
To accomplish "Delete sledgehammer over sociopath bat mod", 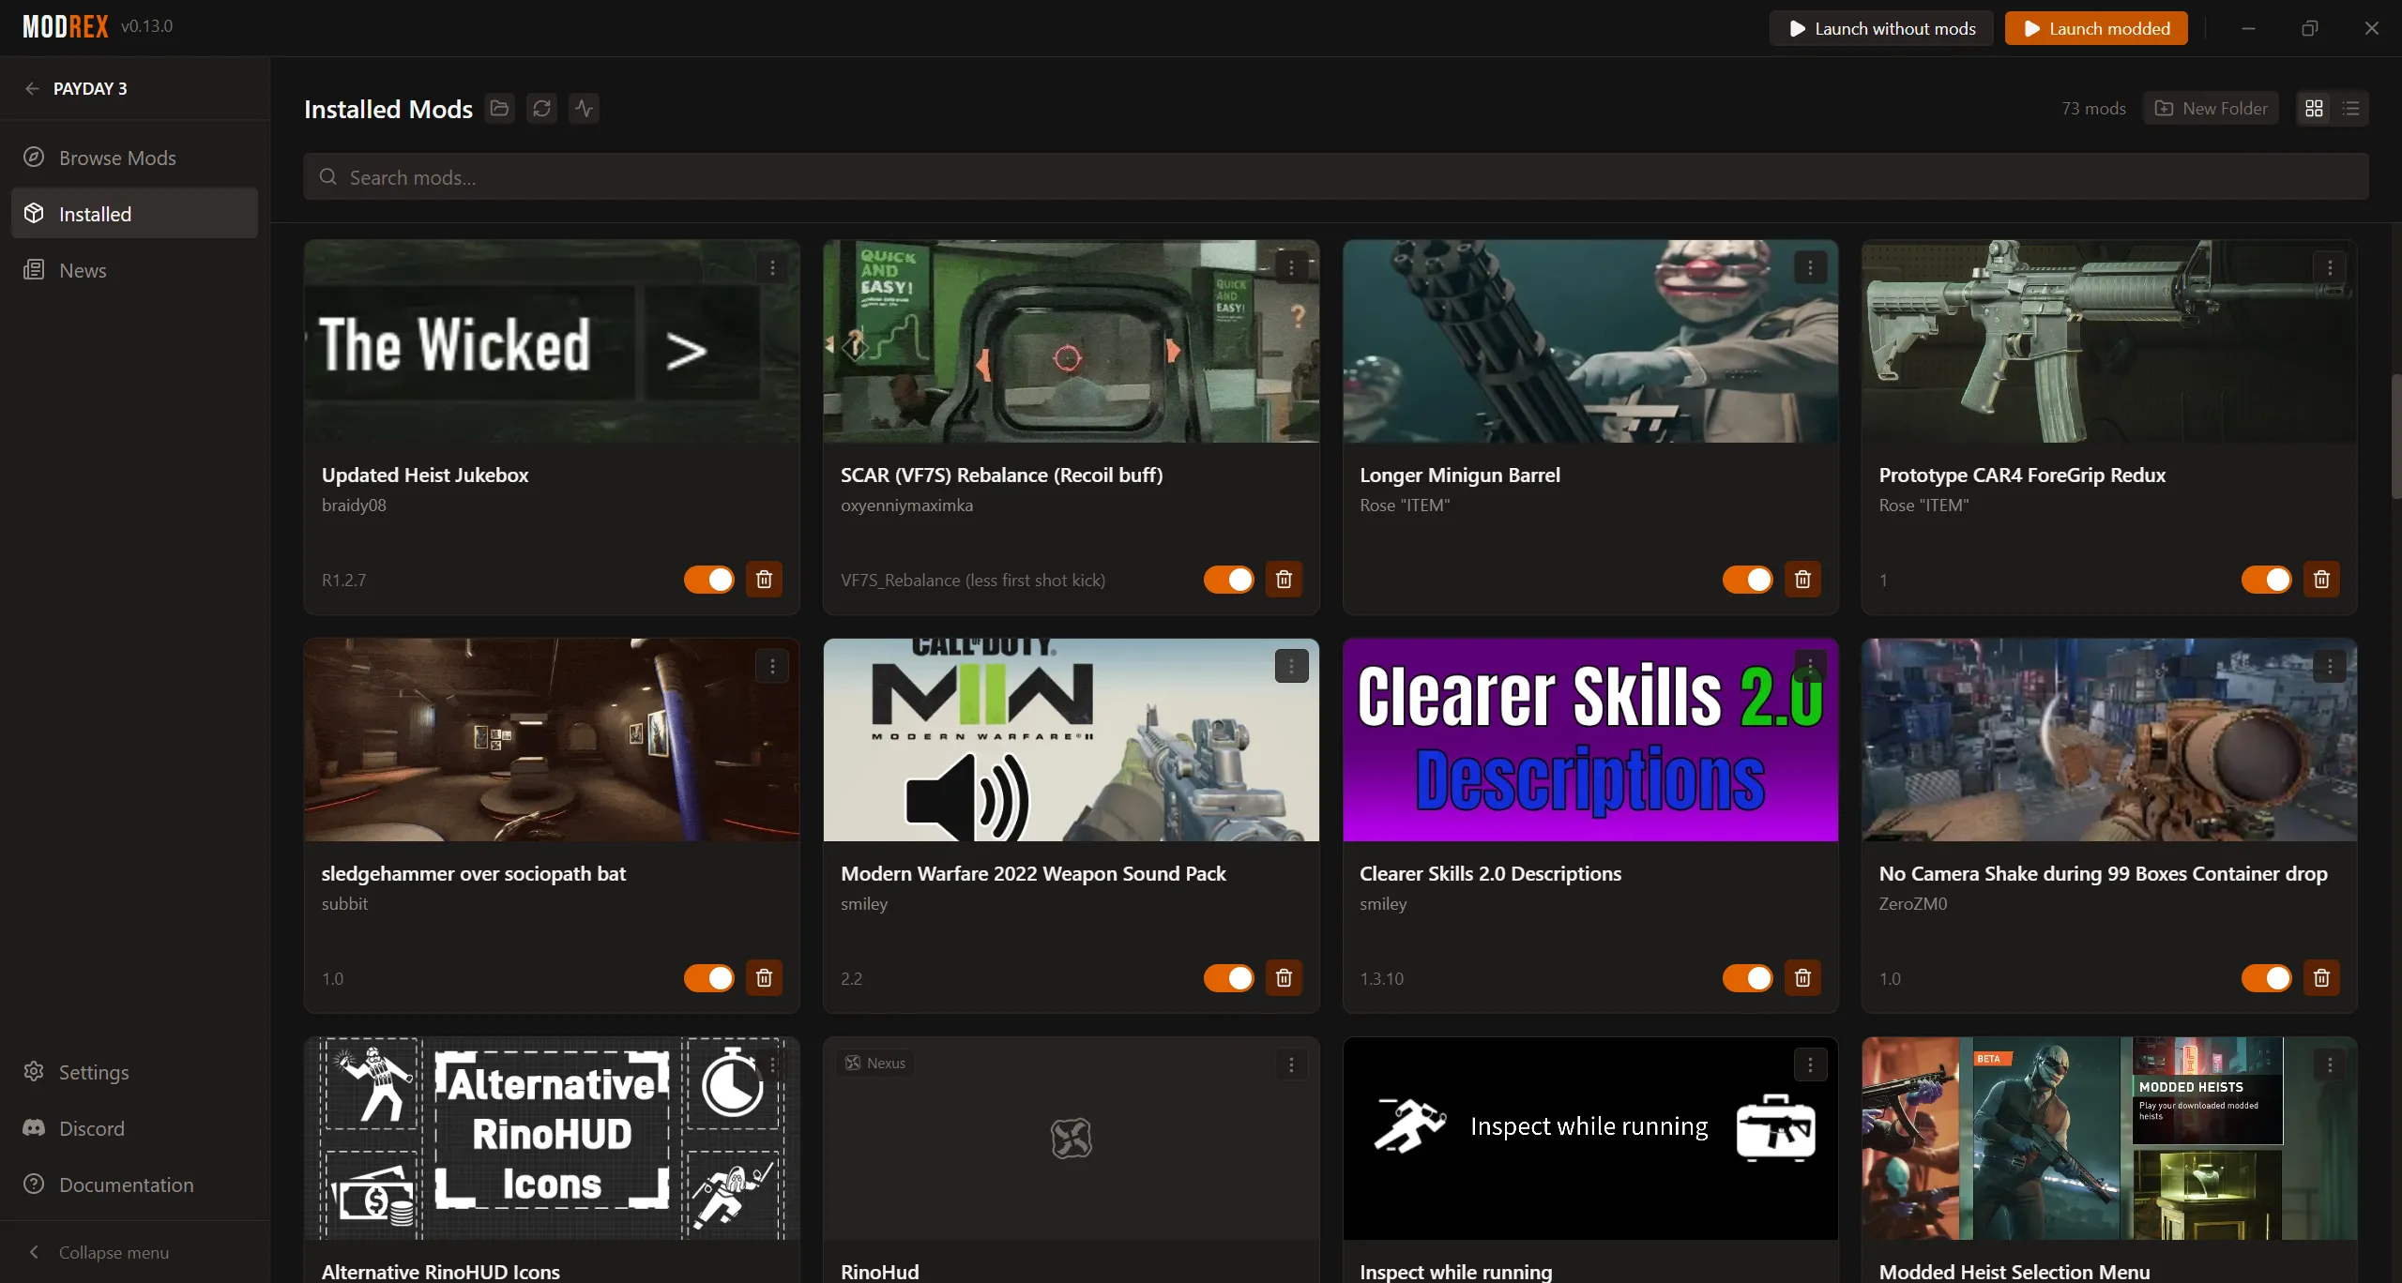I will pos(764,978).
